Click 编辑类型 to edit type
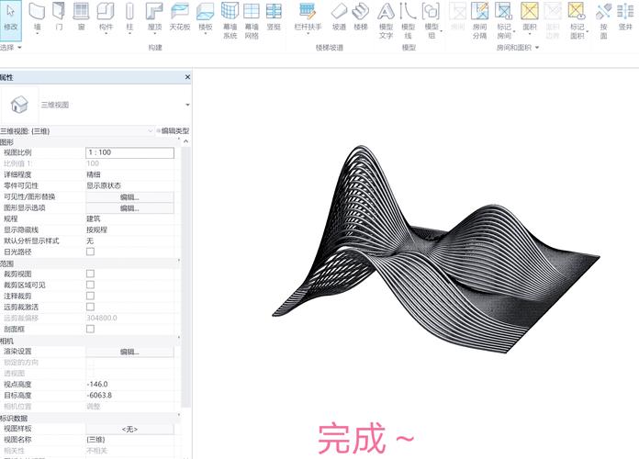Image resolution: width=639 pixels, height=459 pixels. (x=172, y=131)
